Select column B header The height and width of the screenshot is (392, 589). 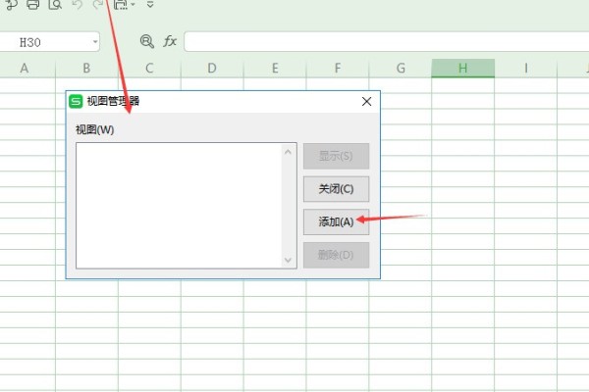[x=86, y=69]
